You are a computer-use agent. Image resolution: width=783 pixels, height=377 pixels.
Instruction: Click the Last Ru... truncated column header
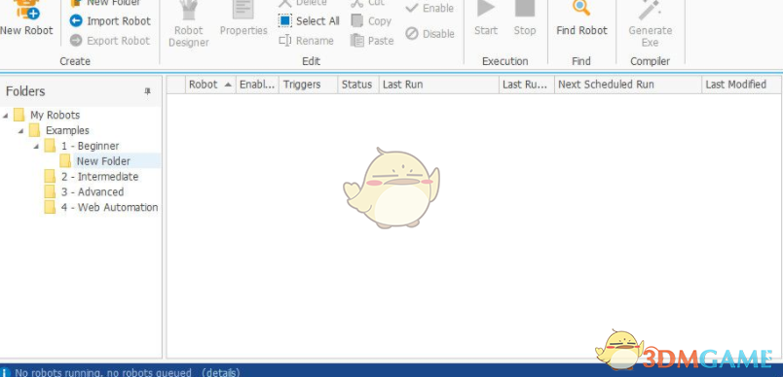(x=526, y=85)
